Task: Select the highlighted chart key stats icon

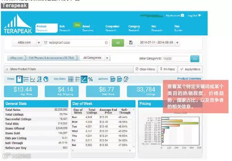Action: [x=84, y=79]
